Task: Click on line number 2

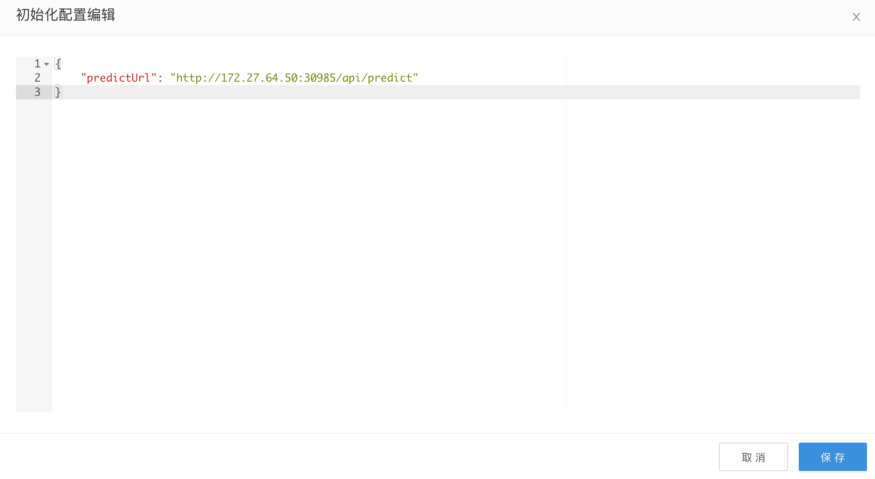Action: click(37, 77)
